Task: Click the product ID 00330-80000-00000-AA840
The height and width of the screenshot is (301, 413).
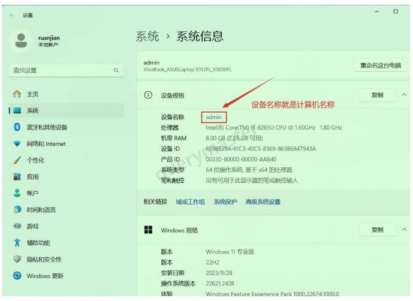Action: coord(241,159)
